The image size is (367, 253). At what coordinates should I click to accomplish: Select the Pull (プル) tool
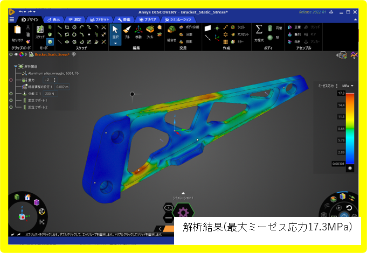127,32
